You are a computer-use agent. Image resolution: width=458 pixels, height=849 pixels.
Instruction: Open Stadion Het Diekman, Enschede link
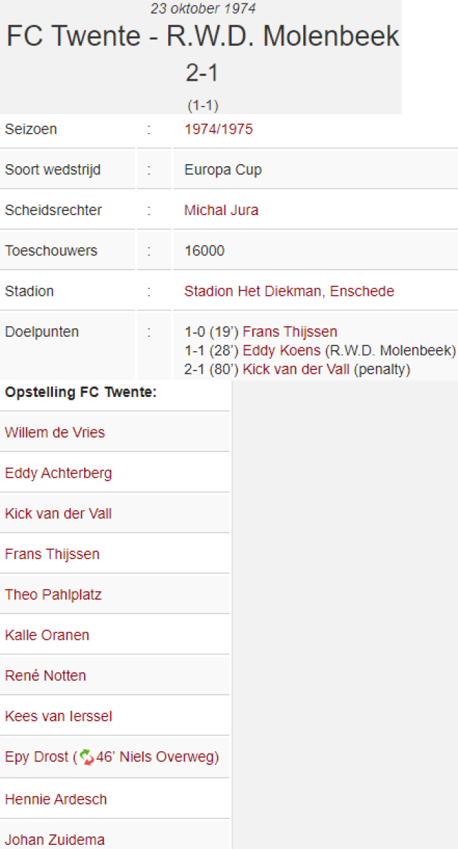tap(288, 291)
